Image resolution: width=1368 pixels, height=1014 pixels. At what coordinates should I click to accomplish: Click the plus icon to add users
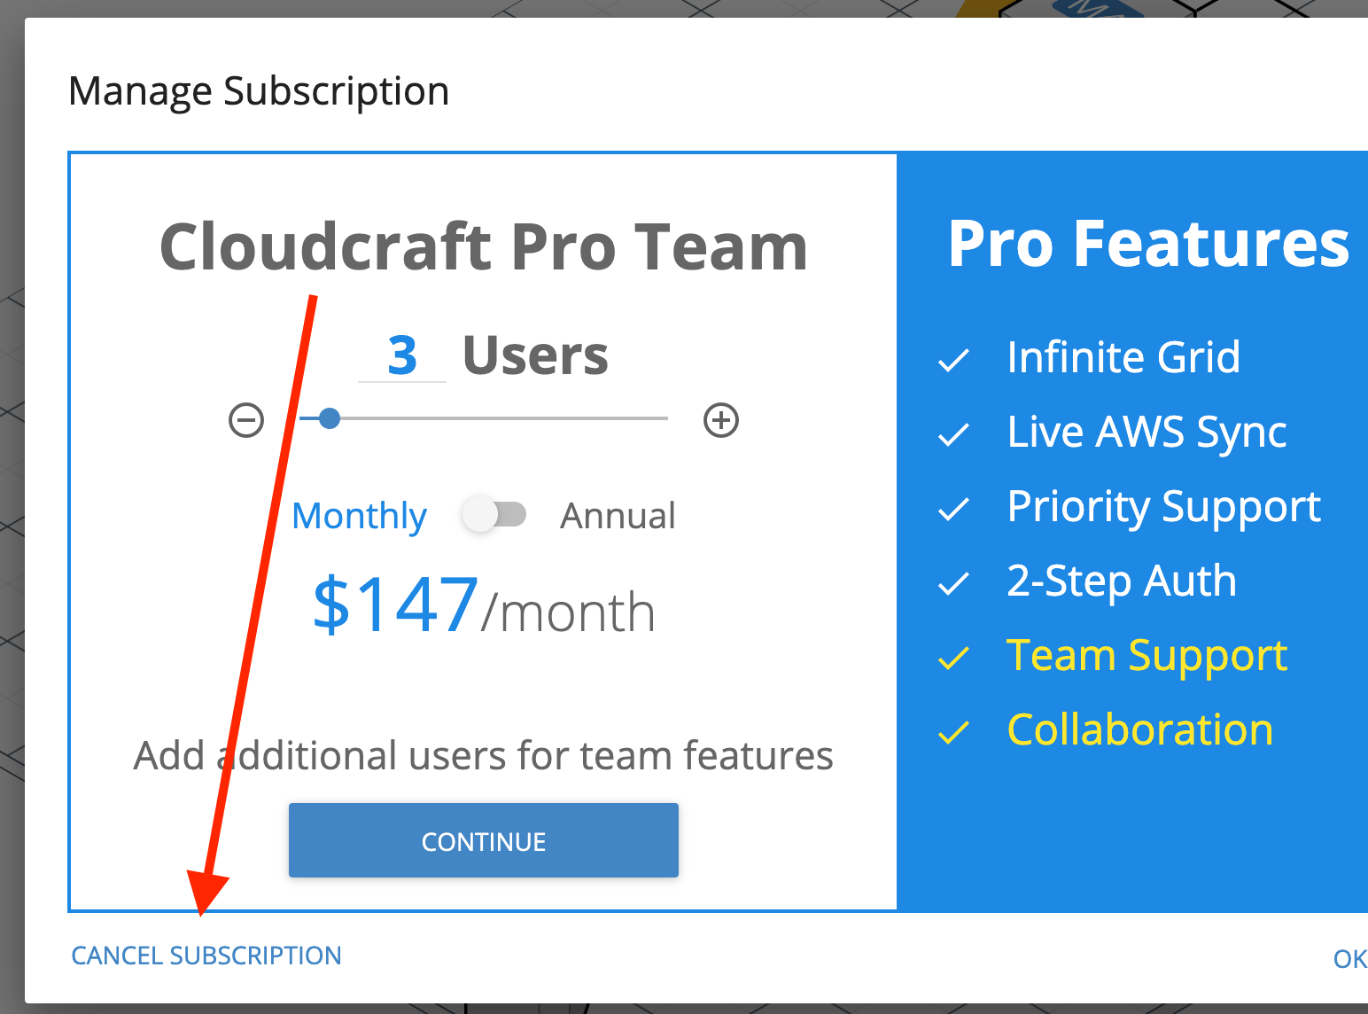[x=721, y=420]
